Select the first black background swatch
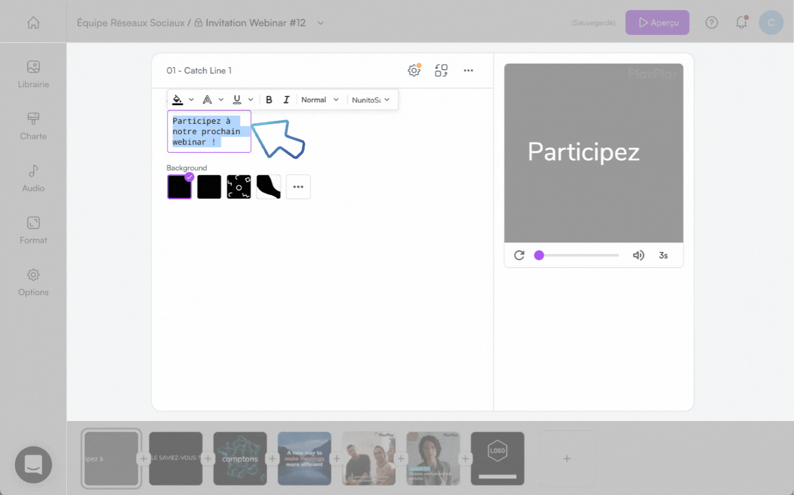The image size is (794, 495). 180,187
